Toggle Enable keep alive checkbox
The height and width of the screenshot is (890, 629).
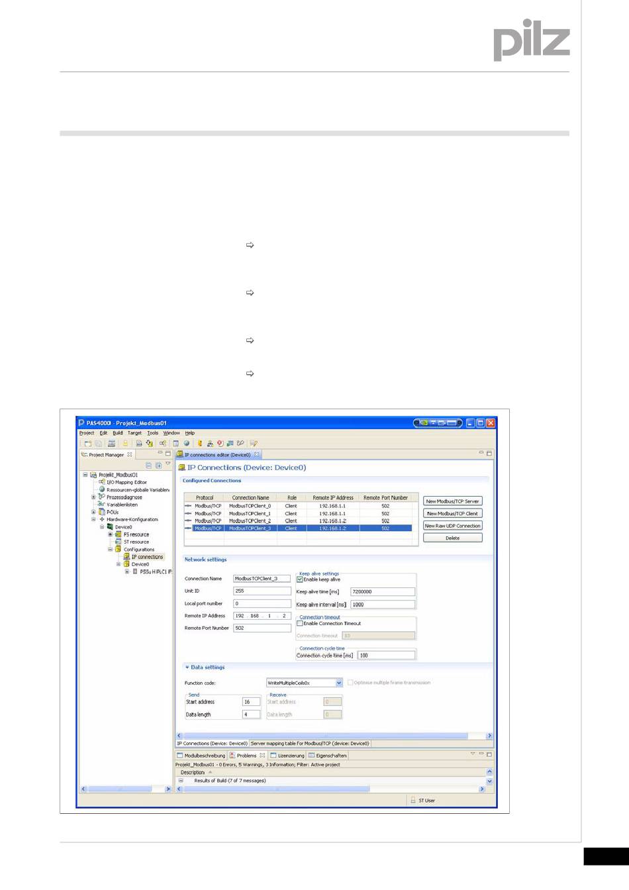click(300, 579)
